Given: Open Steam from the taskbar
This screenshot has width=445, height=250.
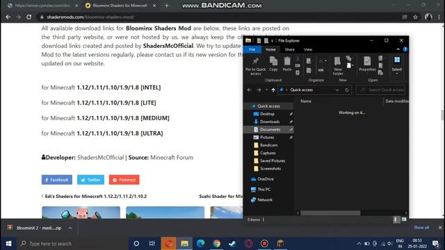Looking at the screenshot, I should 232,244.
